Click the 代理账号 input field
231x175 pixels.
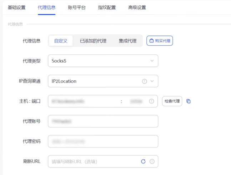point(103,121)
